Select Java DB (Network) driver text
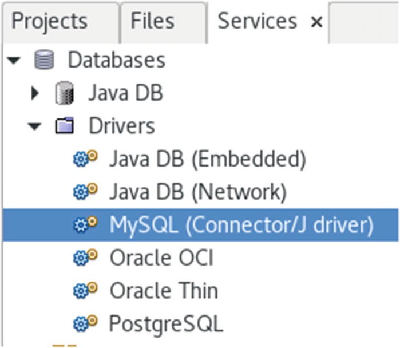Screen dimensions: 400x348 coord(197,192)
